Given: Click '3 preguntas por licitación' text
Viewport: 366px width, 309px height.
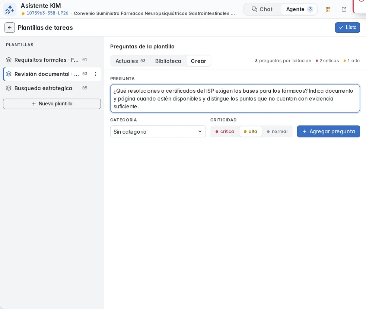Looking at the screenshot, I should pyautogui.click(x=283, y=61).
